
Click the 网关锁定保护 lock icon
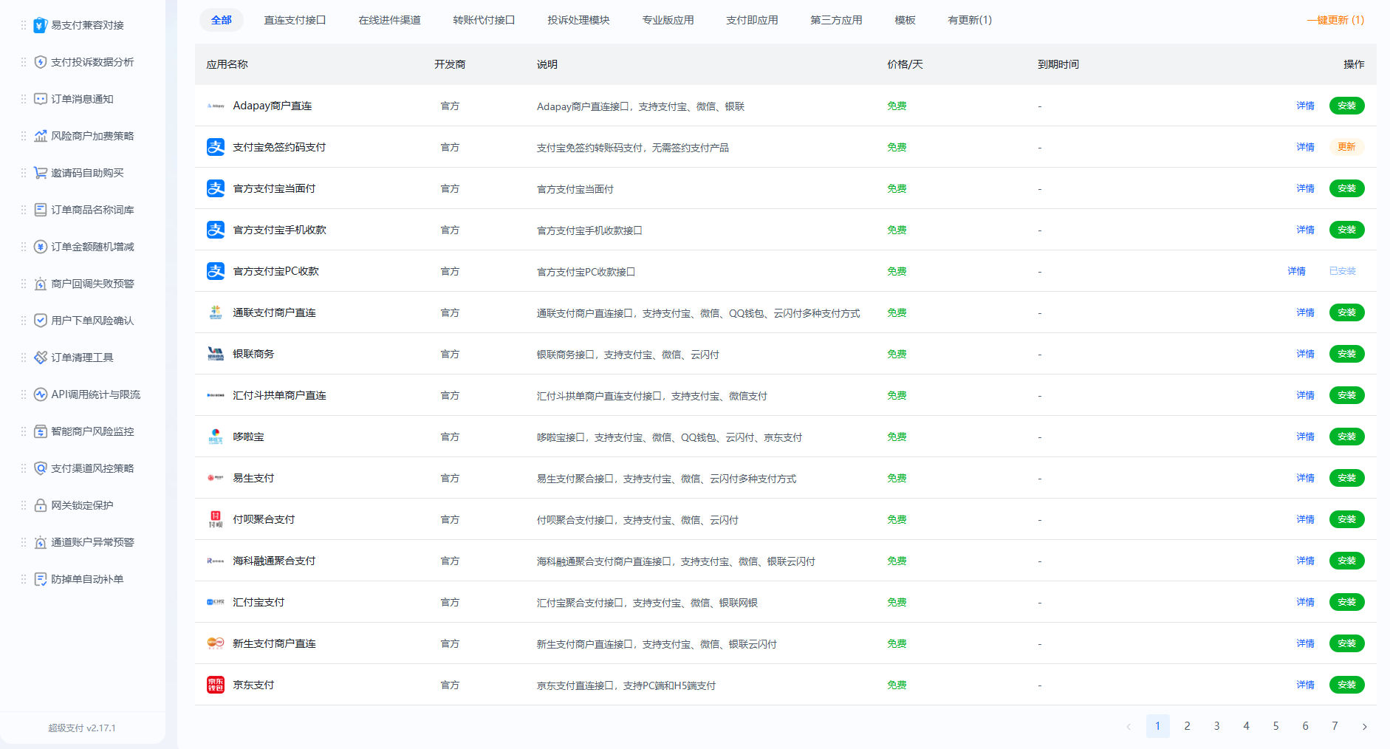[x=41, y=505]
